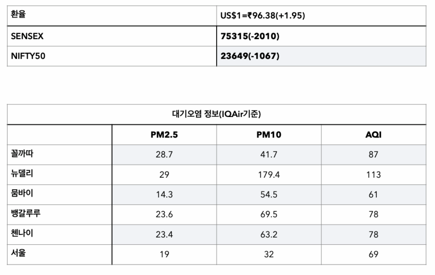The height and width of the screenshot is (275, 435).
Task: Click the NIFTY50 row label
Action: 28,56
